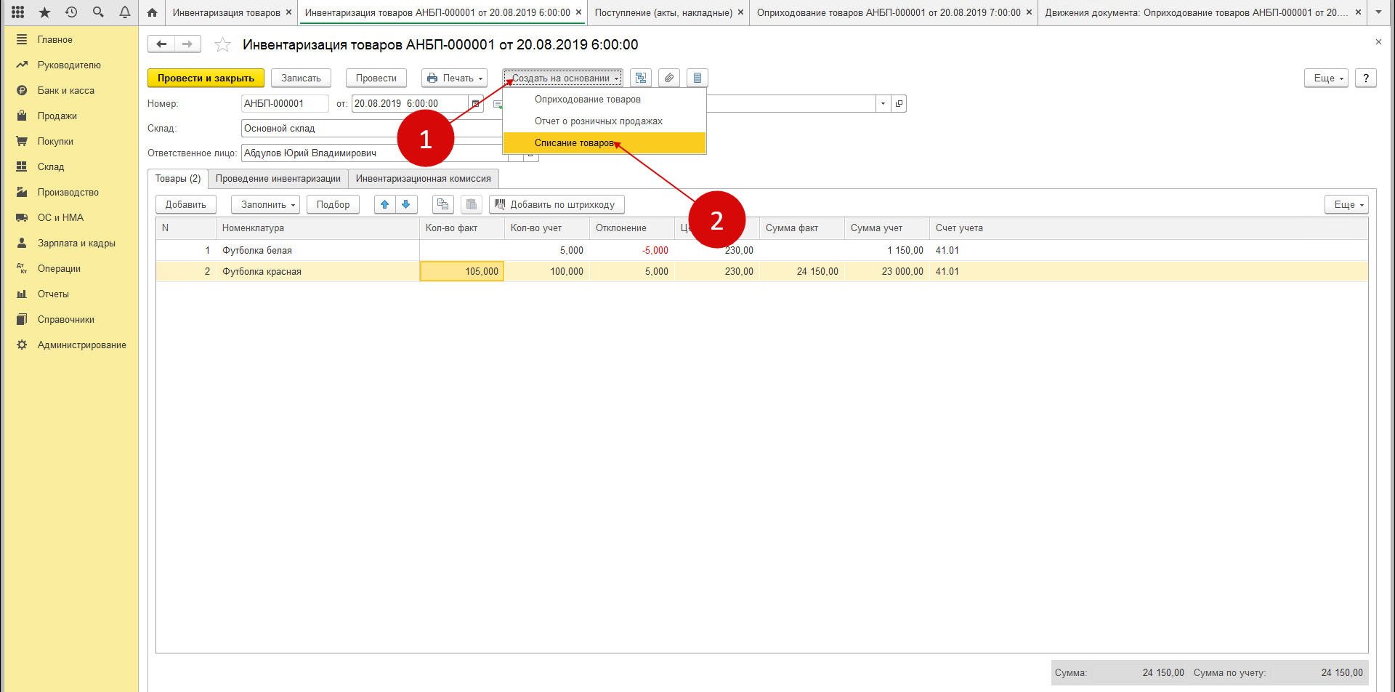
Task: Move table row down arrow
Action: [x=406, y=204]
